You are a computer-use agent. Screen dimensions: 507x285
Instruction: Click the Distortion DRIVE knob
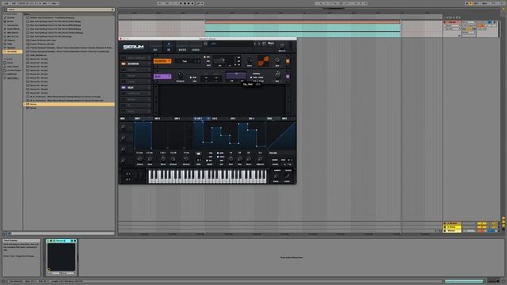click(x=250, y=60)
